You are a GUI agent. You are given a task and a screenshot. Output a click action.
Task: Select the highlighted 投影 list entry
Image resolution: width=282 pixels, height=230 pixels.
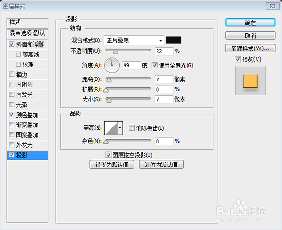coord(28,155)
